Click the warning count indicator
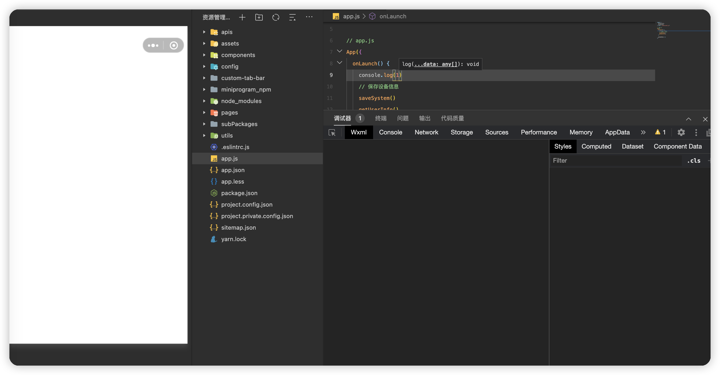This screenshot has width=720, height=375. tap(660, 132)
